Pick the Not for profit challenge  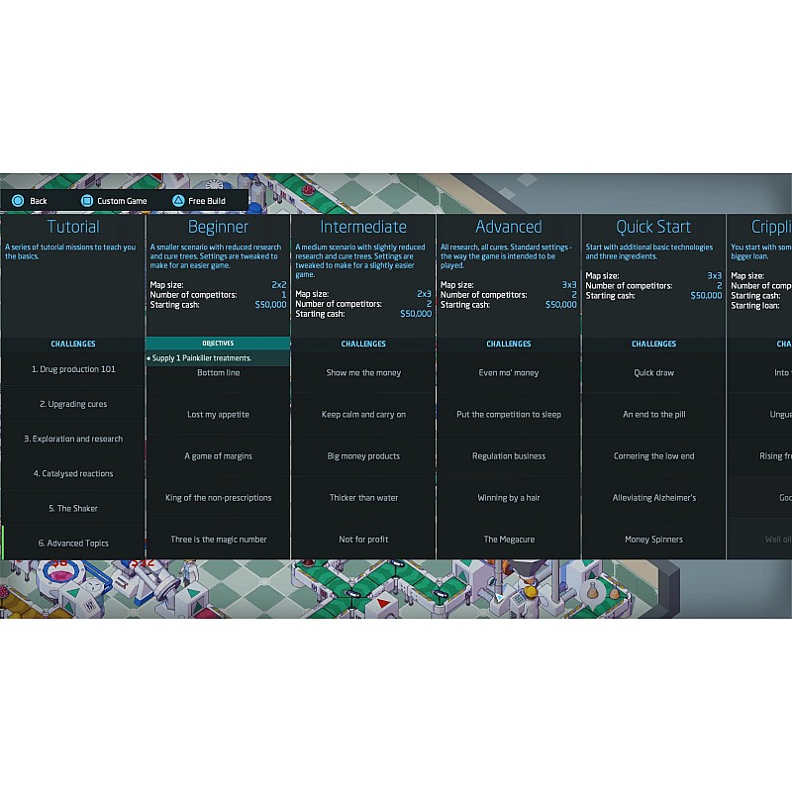(x=363, y=540)
